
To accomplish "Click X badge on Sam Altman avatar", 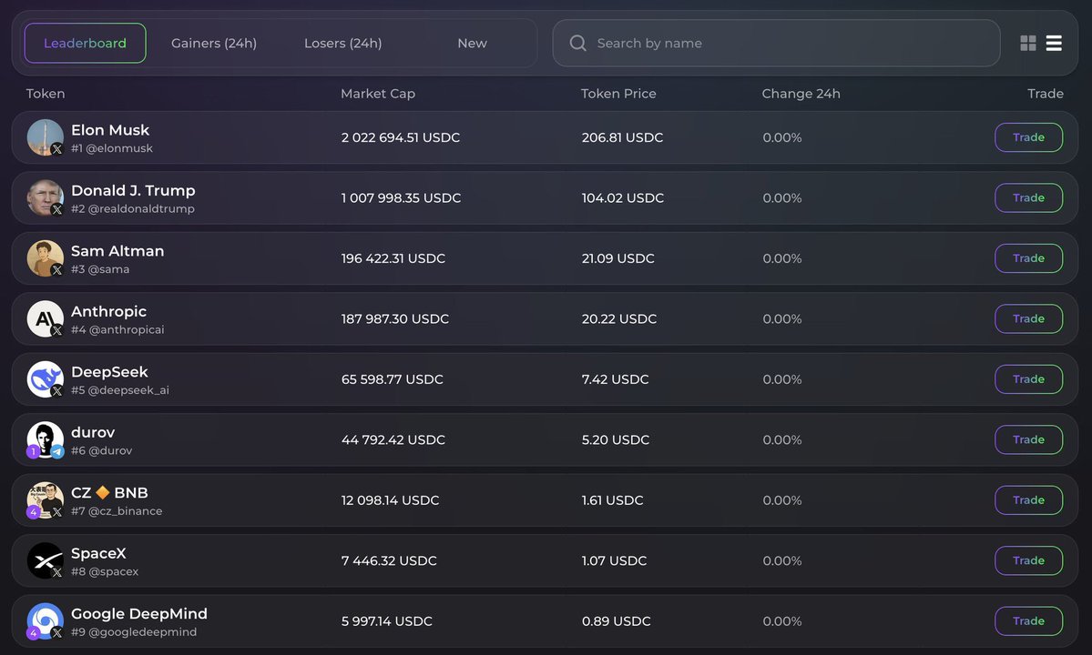I will click(57, 270).
